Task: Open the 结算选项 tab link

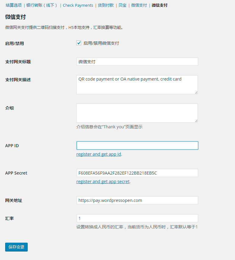Action: pos(14,5)
